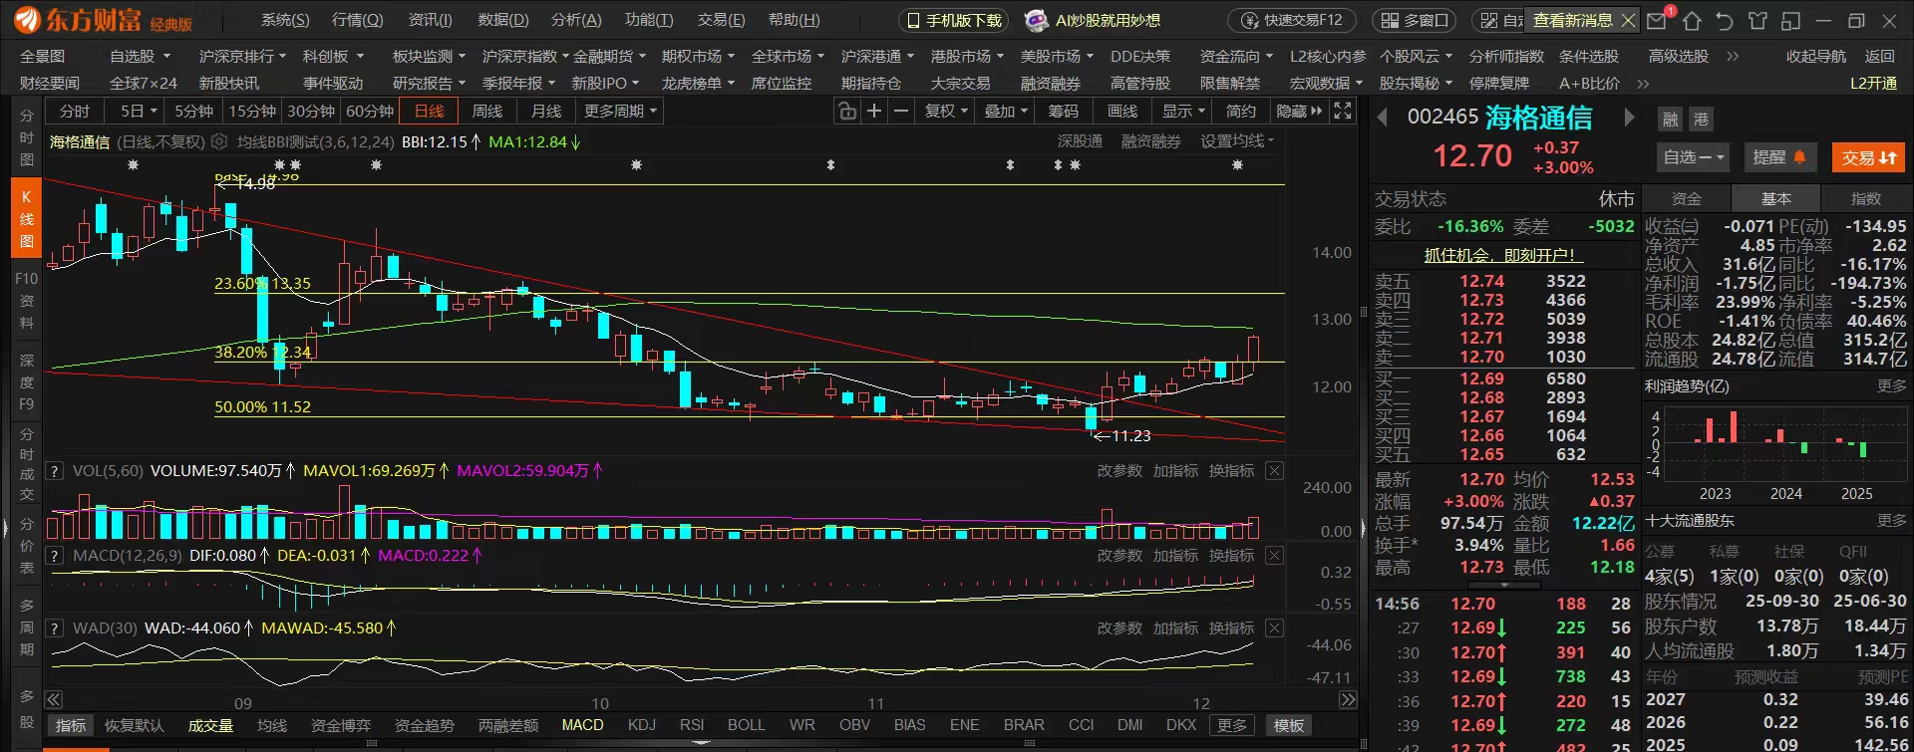Image resolution: width=1914 pixels, height=752 pixels.
Task: Click the 隐藏 hide panel button
Action: point(1299,111)
